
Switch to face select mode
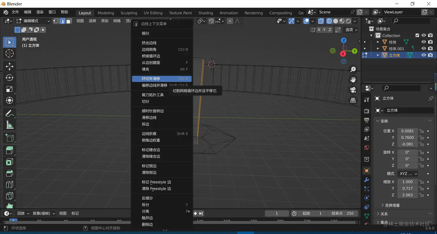click(69, 21)
